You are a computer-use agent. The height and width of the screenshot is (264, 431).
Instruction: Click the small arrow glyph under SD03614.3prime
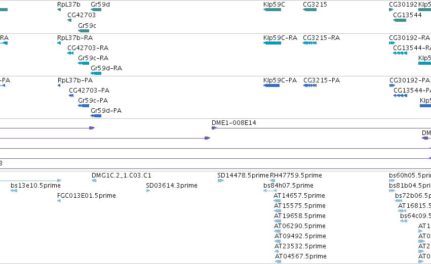click(148, 191)
